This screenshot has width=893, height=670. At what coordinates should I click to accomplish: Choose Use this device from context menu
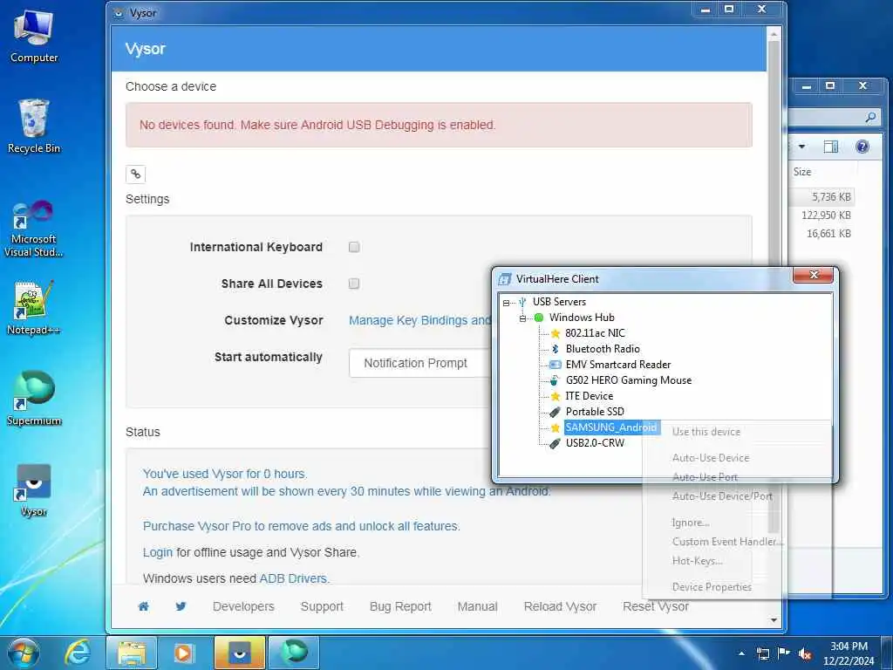coord(706,432)
